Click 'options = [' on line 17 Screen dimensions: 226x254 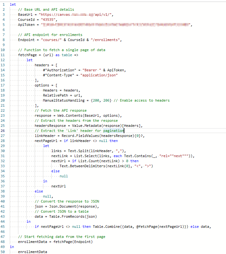pos(46,86)
